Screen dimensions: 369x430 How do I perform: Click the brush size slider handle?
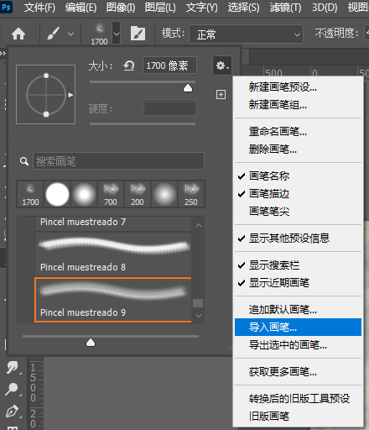click(x=188, y=88)
